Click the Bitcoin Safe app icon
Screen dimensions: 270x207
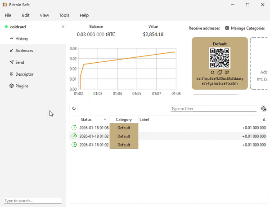pos(5,4)
